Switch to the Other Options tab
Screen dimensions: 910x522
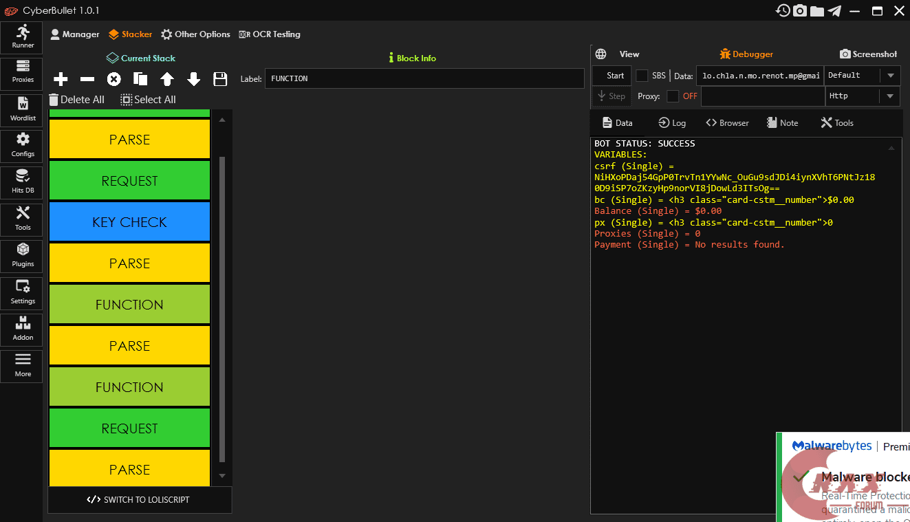click(x=195, y=34)
